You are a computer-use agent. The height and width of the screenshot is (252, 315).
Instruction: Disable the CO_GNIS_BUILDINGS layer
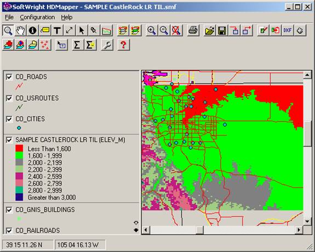click(x=9, y=210)
